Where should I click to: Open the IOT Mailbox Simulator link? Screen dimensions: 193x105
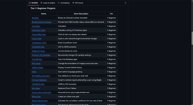point(41,76)
